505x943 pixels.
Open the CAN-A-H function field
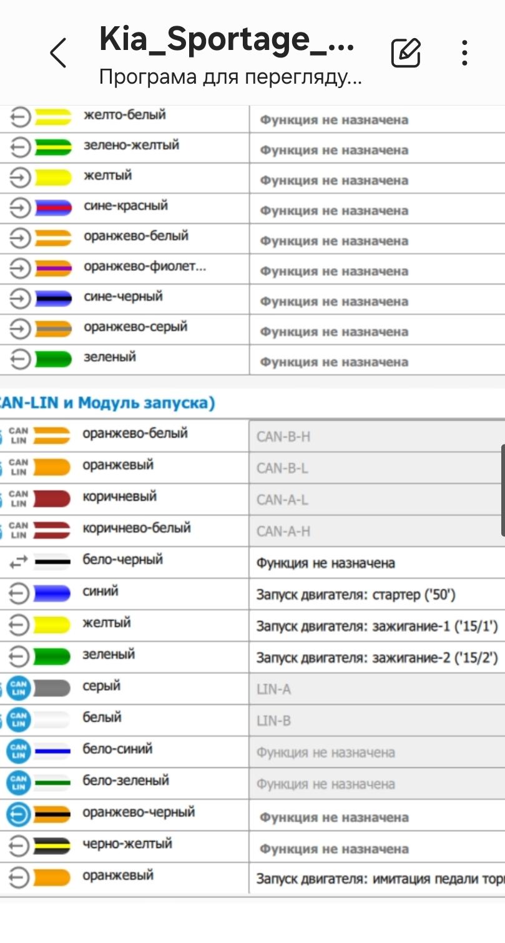pyautogui.click(x=377, y=531)
